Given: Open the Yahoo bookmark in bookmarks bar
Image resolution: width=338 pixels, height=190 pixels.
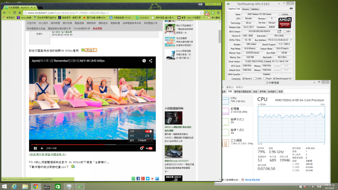Looking at the screenshot, I should click(24, 18).
